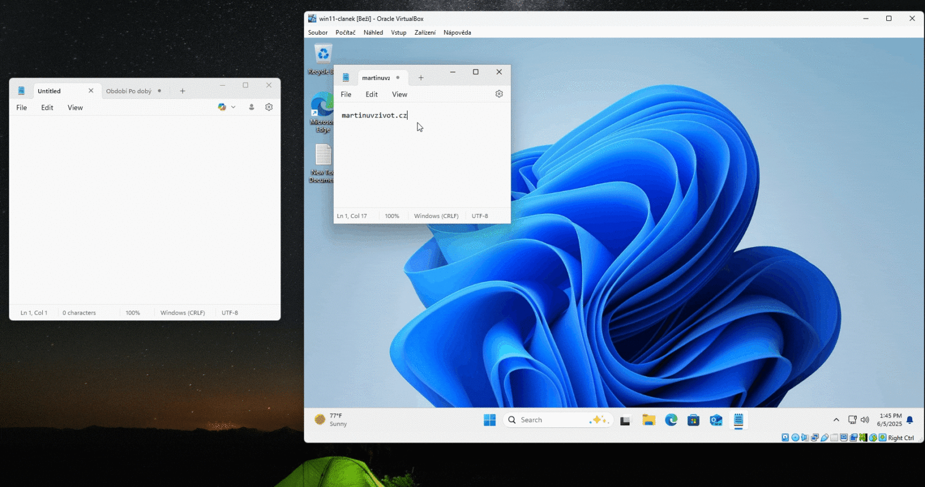Add a new tab in guest Notepad
The height and width of the screenshot is (487, 925).
point(421,78)
